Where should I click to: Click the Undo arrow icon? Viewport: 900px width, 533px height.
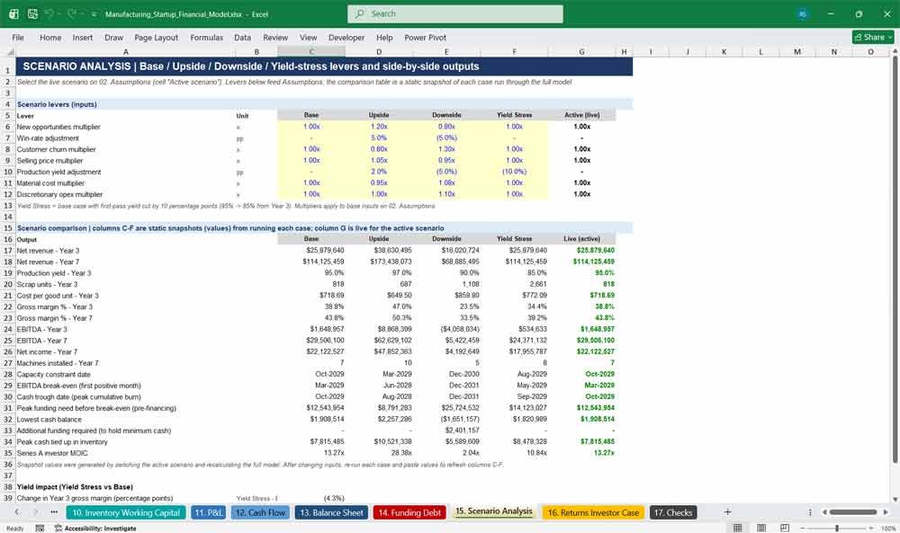coord(49,13)
